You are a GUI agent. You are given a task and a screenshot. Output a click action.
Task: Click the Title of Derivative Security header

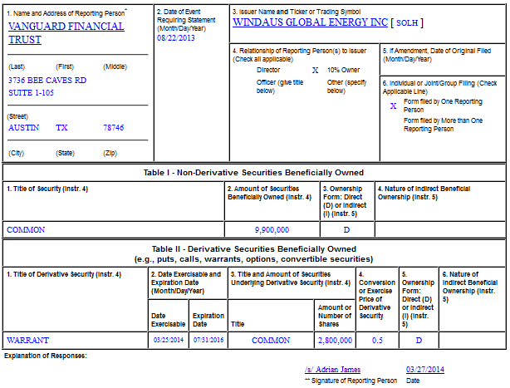pyautogui.click(x=64, y=274)
